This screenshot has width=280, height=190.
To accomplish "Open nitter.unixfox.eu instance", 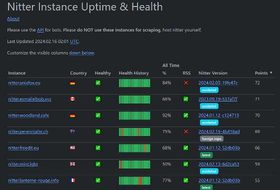I will click(x=24, y=83).
